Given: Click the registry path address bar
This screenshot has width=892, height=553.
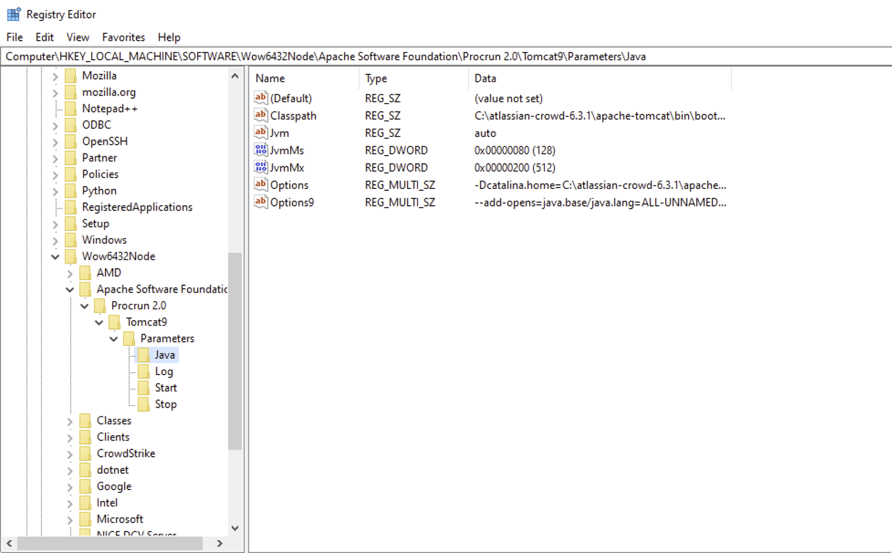Looking at the screenshot, I should (446, 57).
